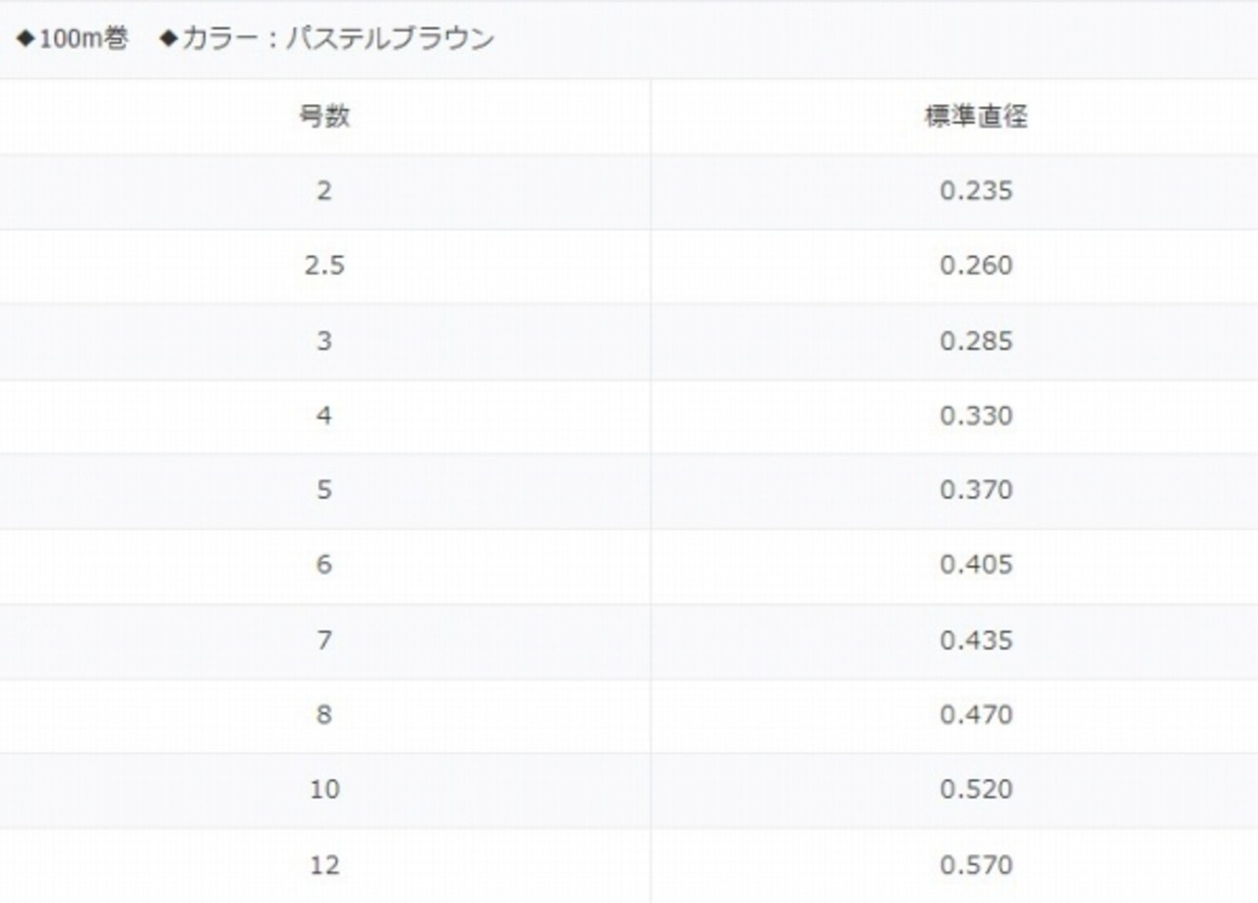This screenshot has width=1258, height=903.
Task: Click the 0.330 diameter cell
Action: [976, 416]
